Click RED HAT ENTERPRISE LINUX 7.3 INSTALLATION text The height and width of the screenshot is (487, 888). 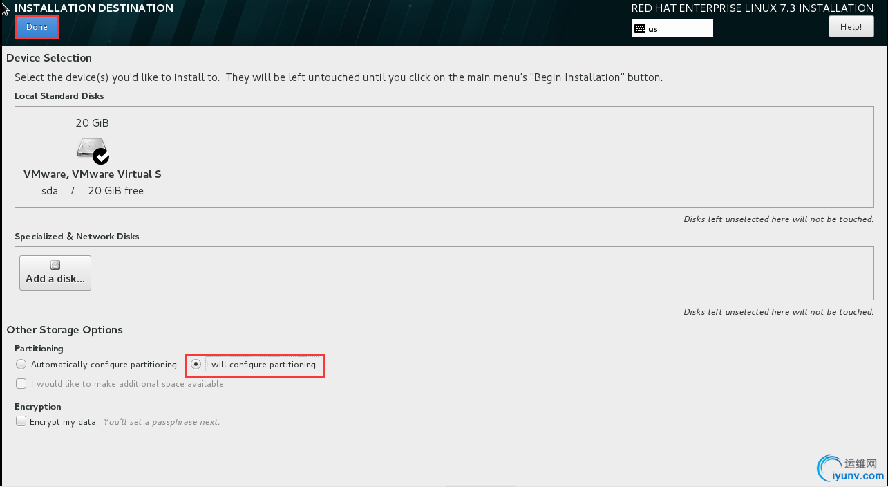tap(753, 8)
